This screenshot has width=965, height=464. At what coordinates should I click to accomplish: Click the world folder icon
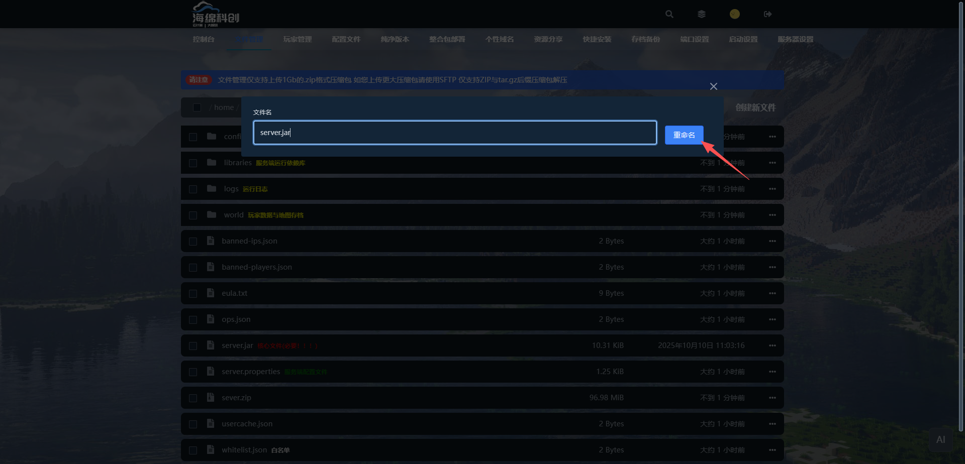[x=212, y=215]
